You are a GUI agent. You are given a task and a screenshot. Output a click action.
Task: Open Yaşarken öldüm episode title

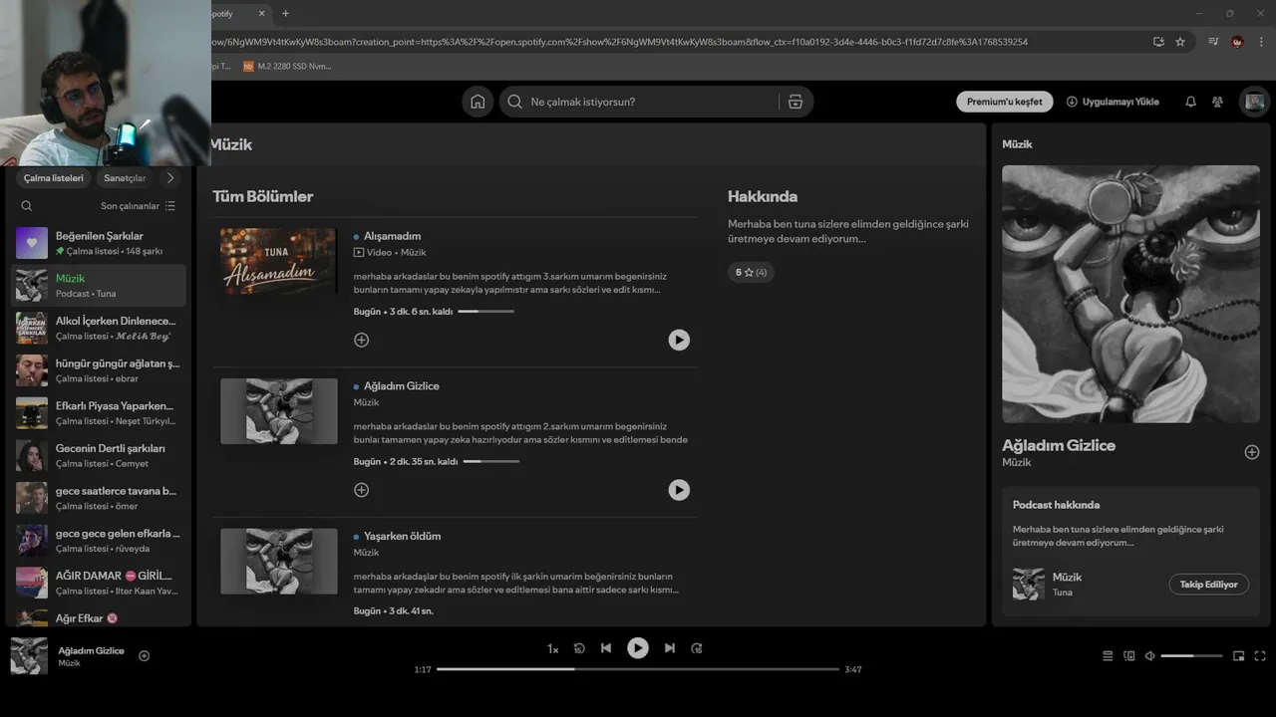tap(402, 536)
